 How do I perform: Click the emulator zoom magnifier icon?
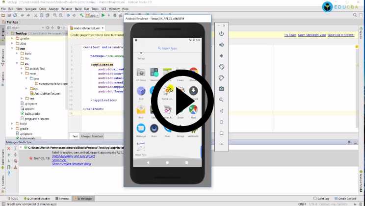221,100
